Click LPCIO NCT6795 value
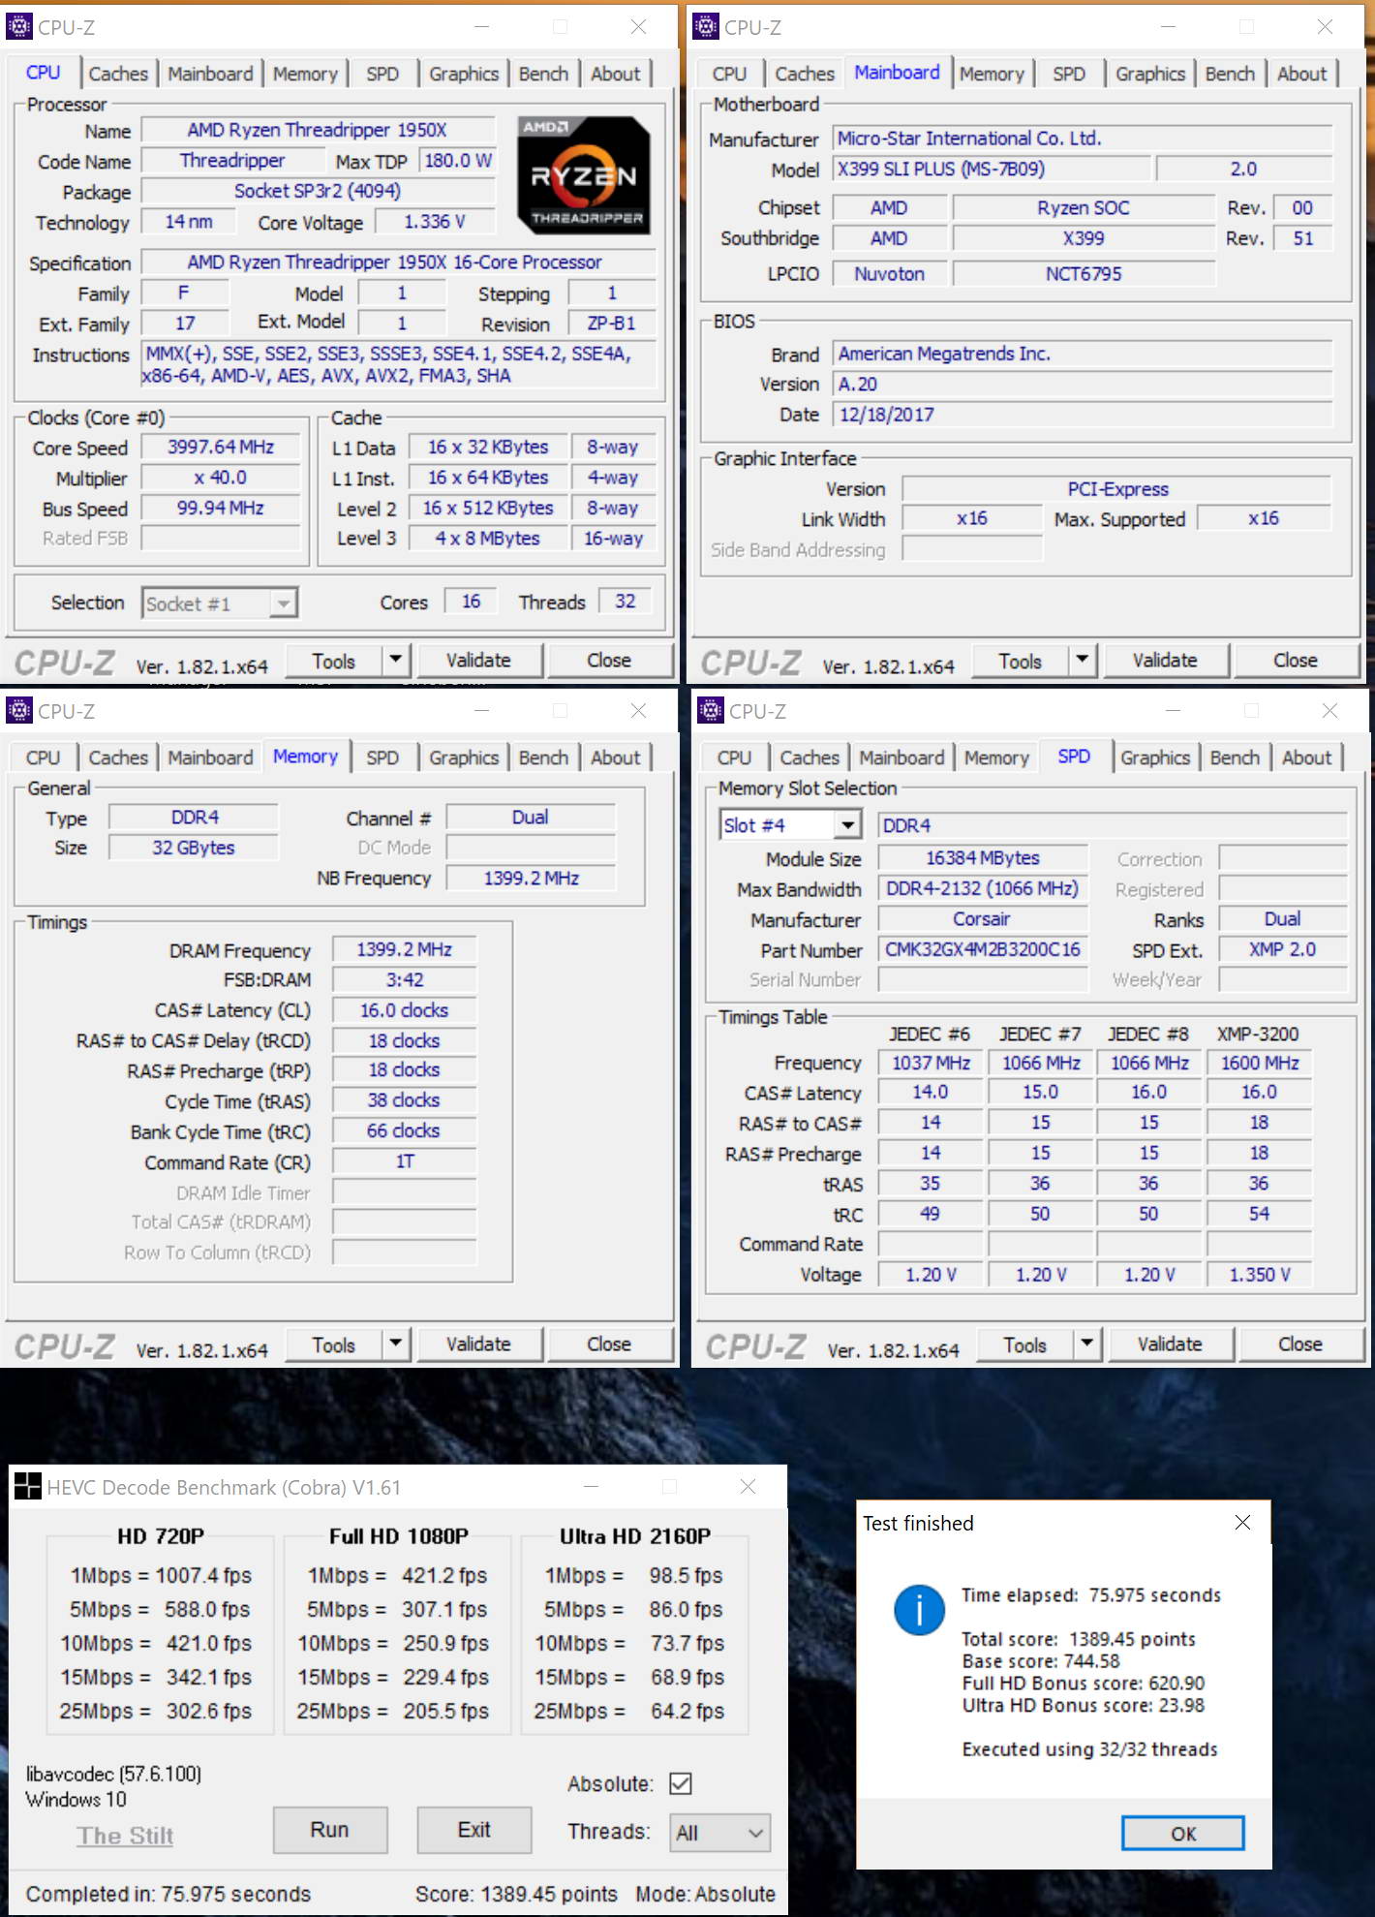1375x1917 pixels. 1084,274
